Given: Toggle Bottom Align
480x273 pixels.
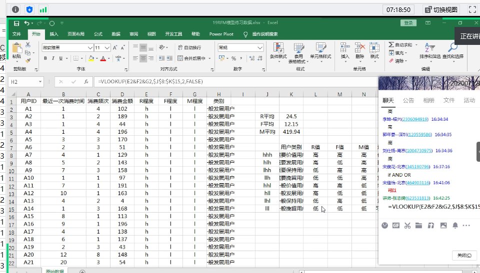Looking at the screenshot, I should 151,47.
